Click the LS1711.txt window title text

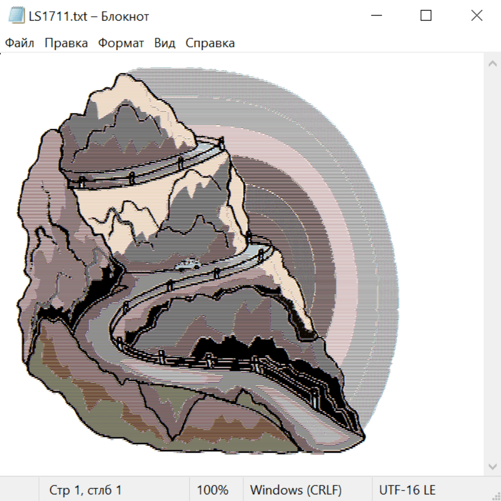(x=89, y=16)
